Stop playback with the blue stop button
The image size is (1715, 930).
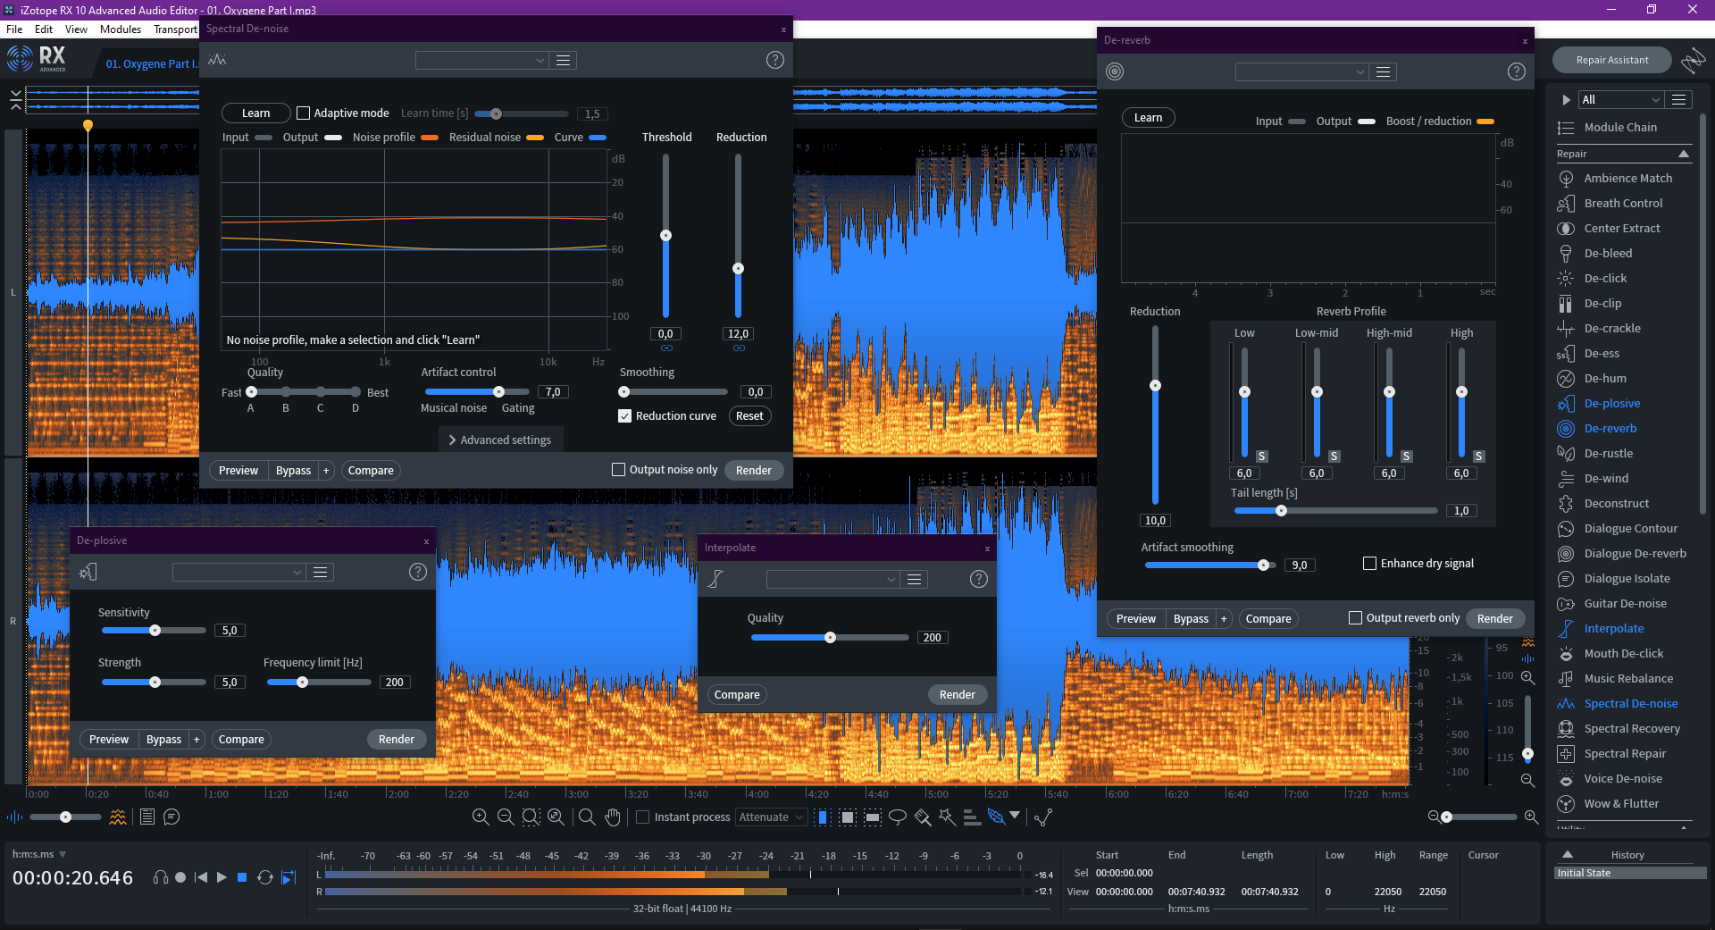point(242,877)
